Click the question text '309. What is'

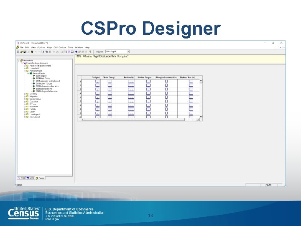[x=84, y=56]
